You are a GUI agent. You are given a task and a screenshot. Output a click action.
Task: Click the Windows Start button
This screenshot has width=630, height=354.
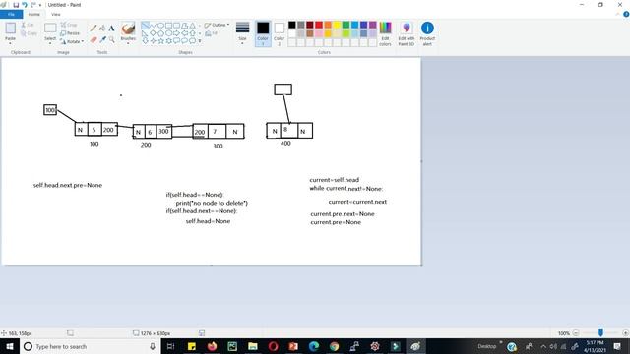click(10, 346)
